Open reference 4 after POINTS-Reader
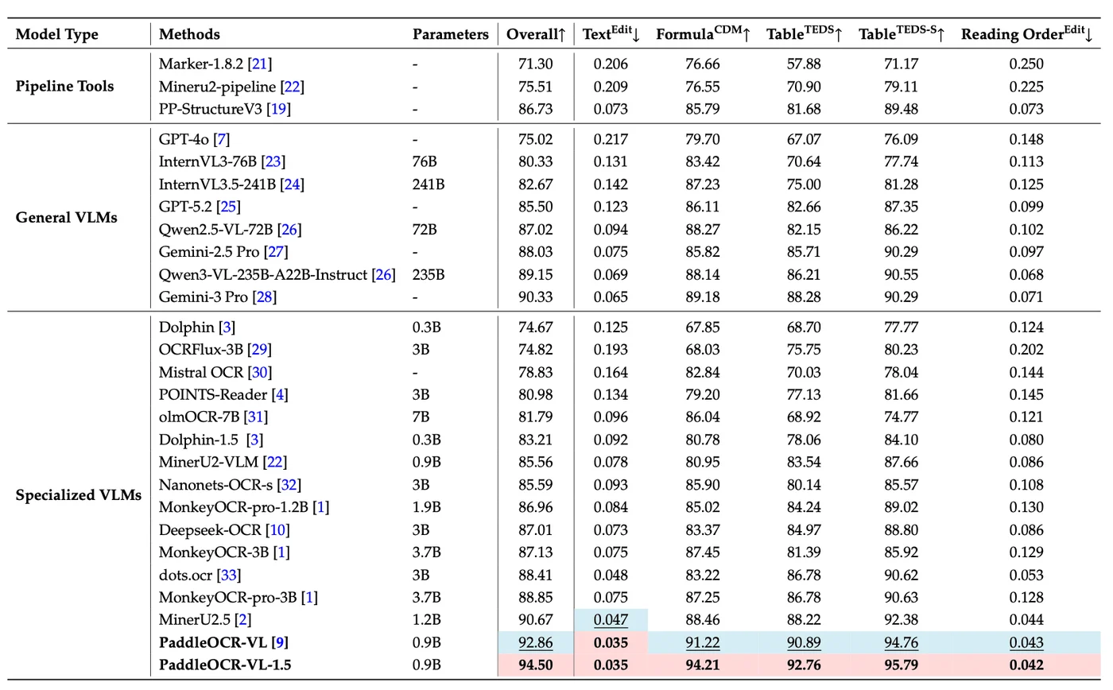The height and width of the screenshot is (690, 1113). [x=281, y=394]
